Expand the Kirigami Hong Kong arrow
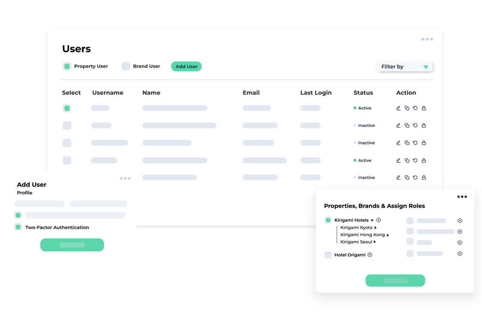 [x=388, y=235]
